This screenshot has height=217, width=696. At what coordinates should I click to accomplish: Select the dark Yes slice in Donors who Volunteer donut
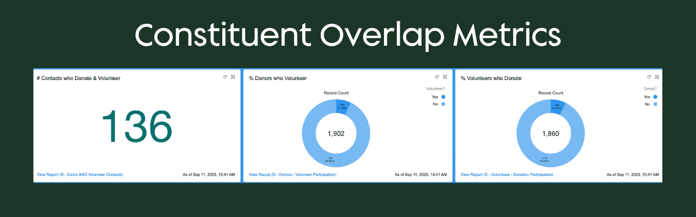point(343,106)
